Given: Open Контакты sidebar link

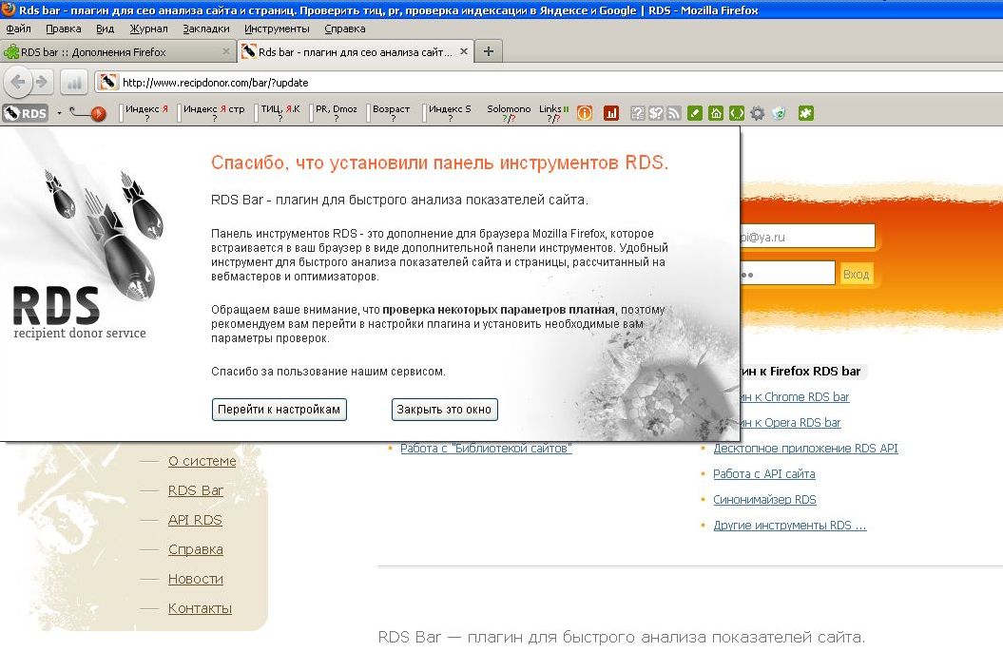Looking at the screenshot, I should point(200,608).
